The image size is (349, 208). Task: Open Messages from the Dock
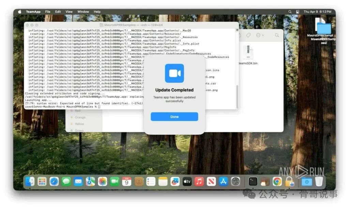[66, 181]
